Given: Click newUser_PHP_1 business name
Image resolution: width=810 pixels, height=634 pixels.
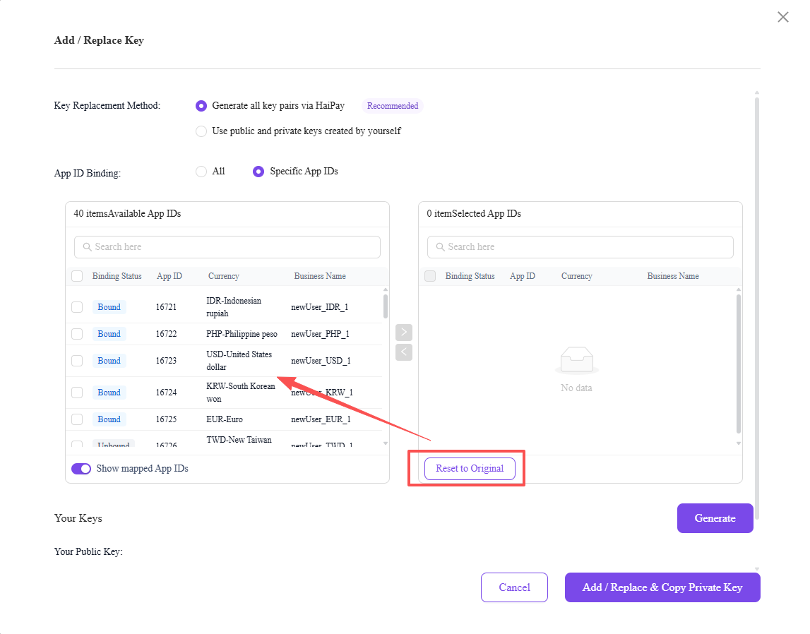Looking at the screenshot, I should (321, 334).
